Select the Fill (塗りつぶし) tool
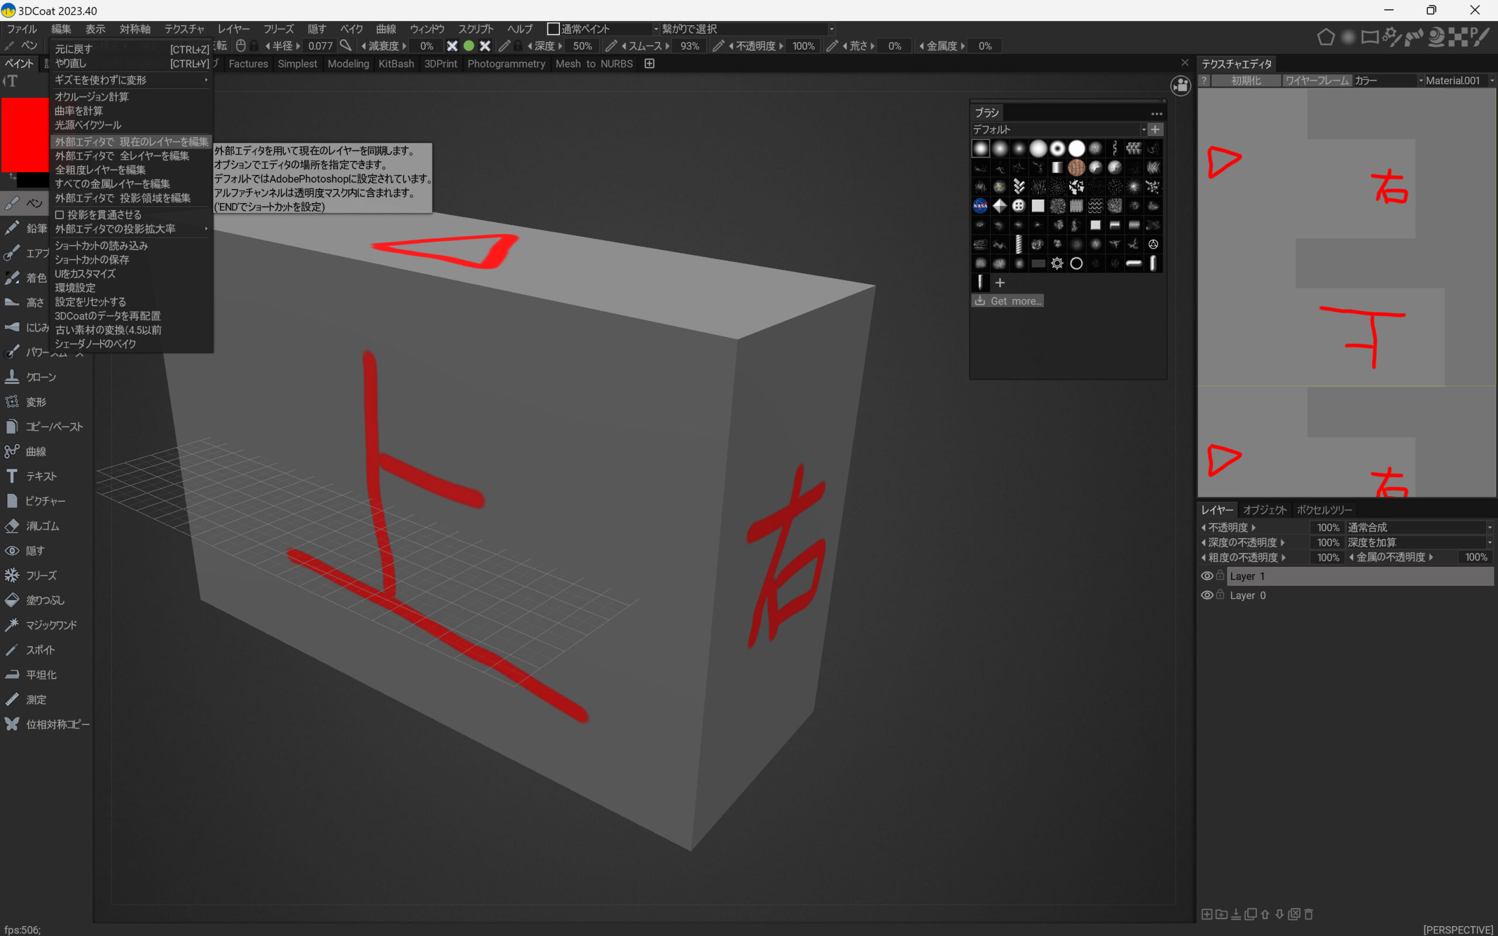 pyautogui.click(x=44, y=600)
